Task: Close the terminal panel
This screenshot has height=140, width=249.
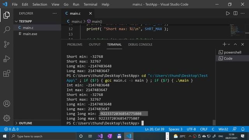Action: pyautogui.click(x=242, y=44)
